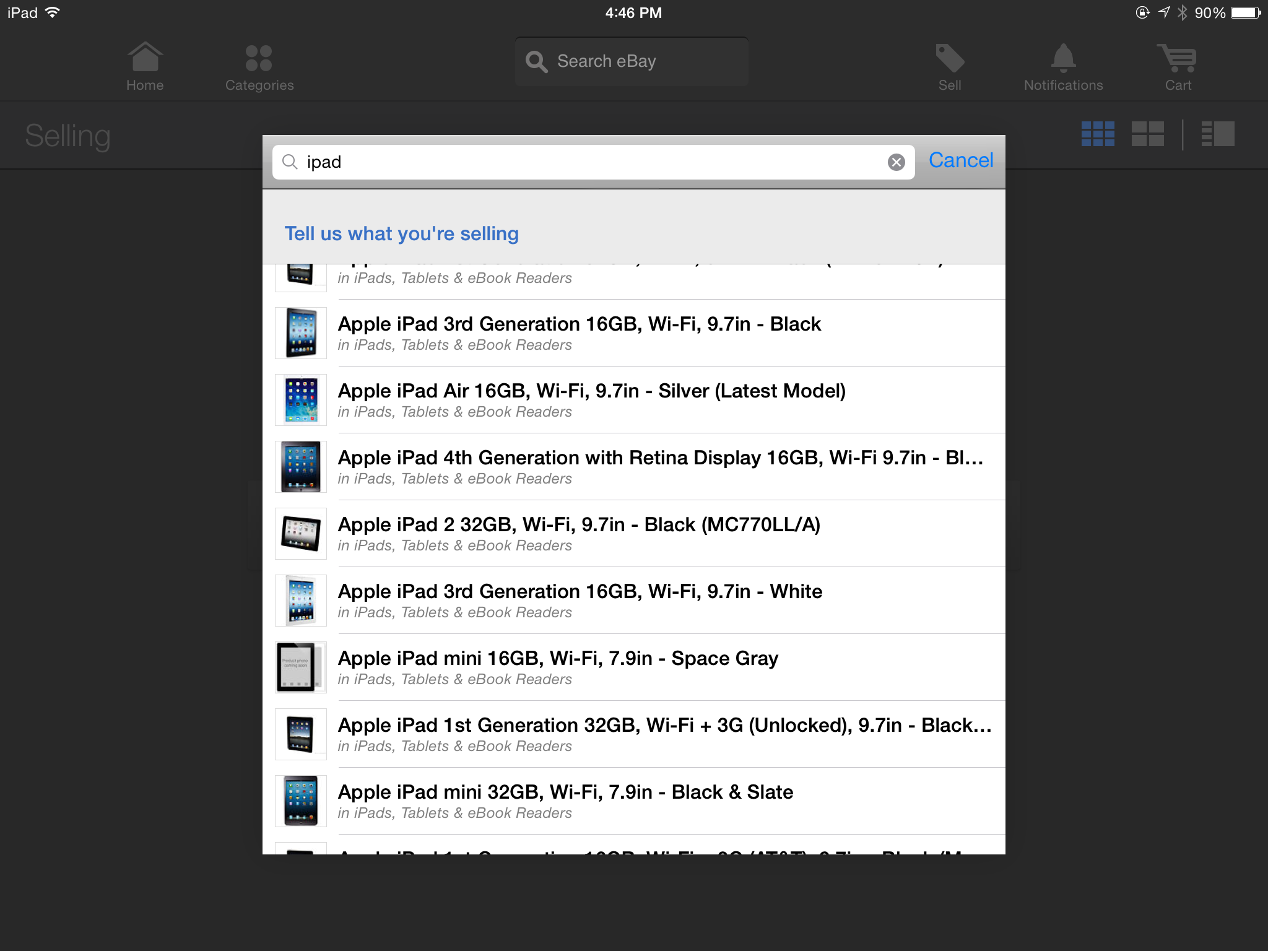Cancel the search

tap(960, 160)
